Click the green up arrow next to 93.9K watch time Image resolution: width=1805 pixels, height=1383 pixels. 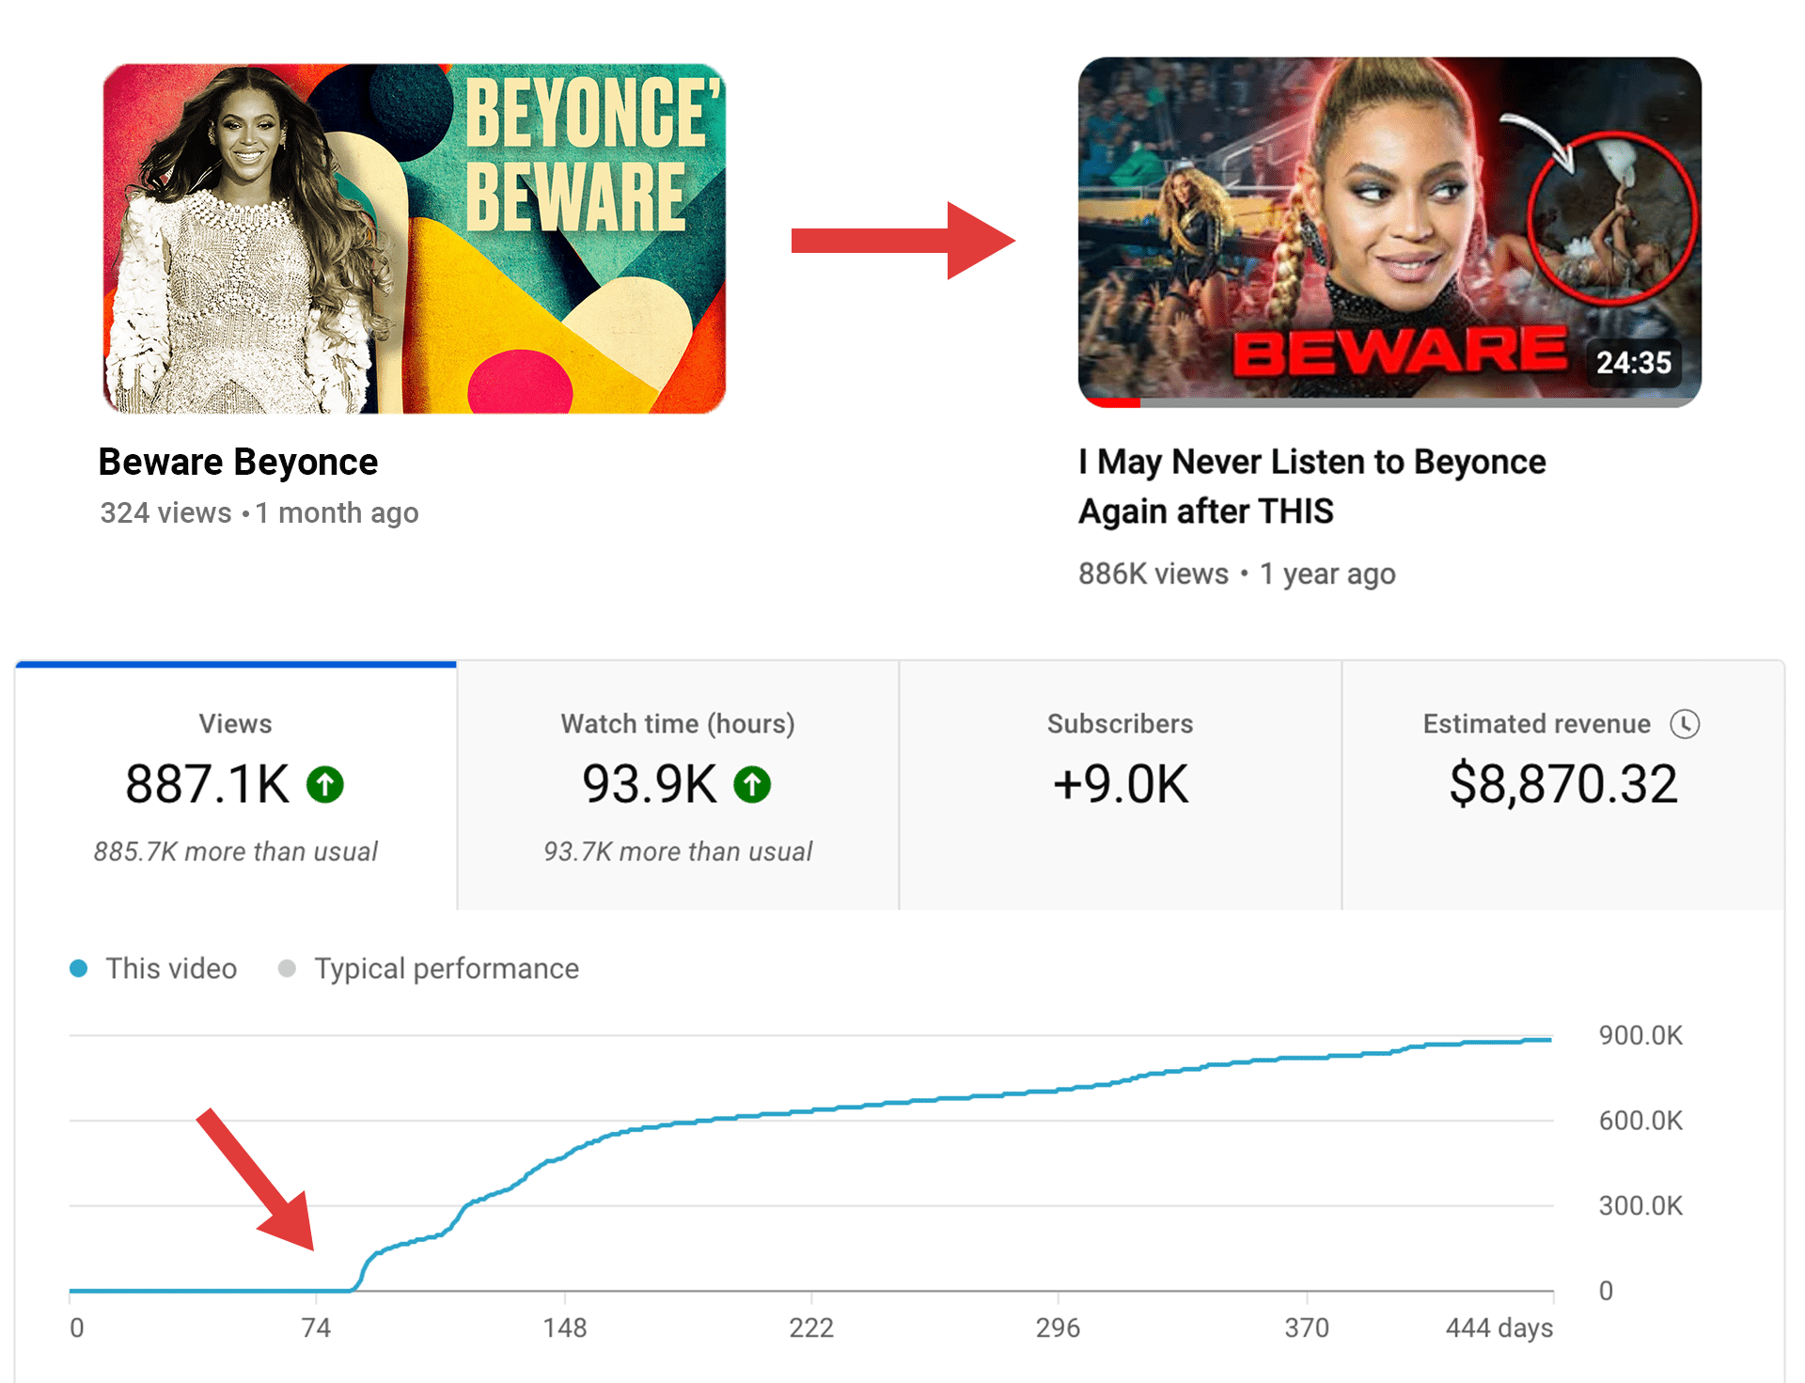tap(752, 784)
